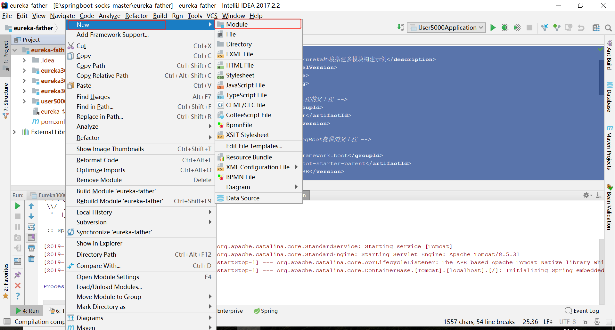Commit changes VCS icon in toolbar
Screen dimensions: 615x330
coord(557,28)
